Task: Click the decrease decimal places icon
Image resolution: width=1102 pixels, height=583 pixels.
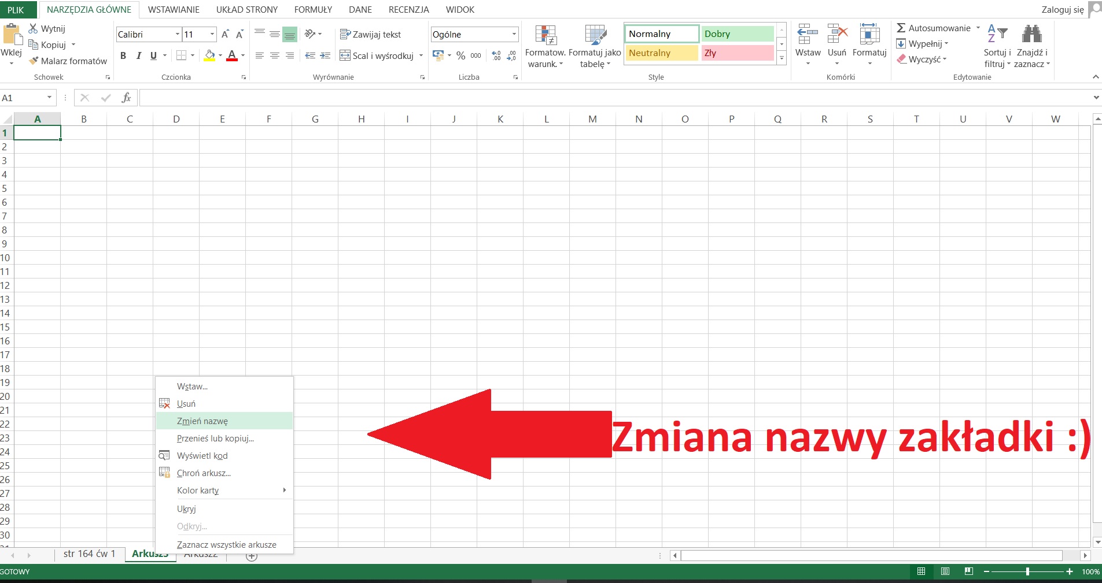Action: [511, 55]
